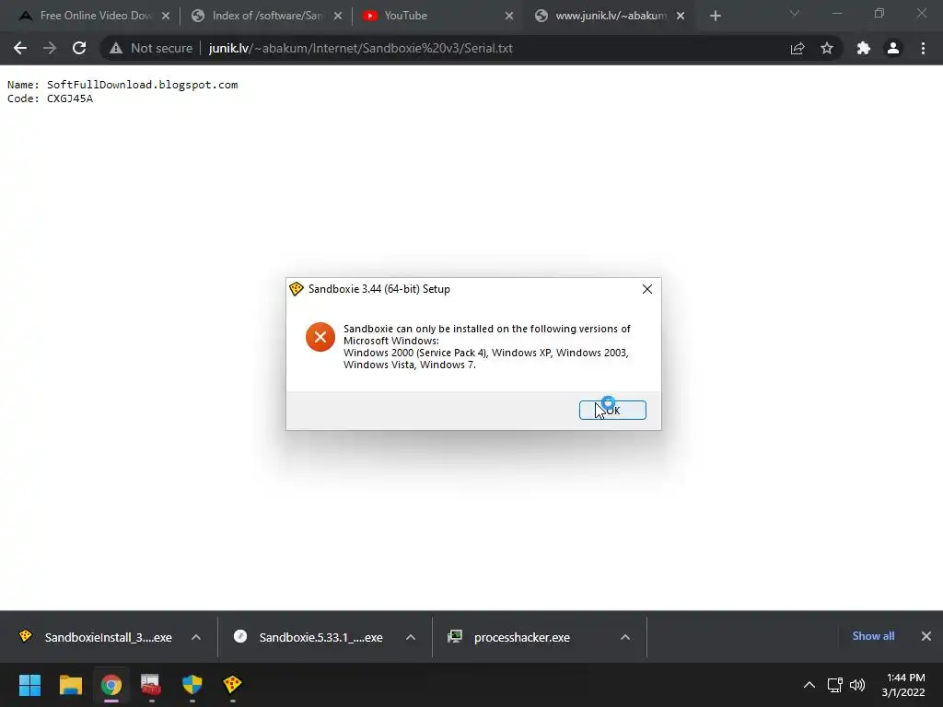Switch to the Index of /software tab

(266, 16)
